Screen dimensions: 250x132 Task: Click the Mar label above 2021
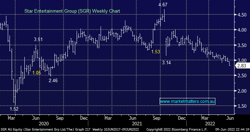point(108,118)
